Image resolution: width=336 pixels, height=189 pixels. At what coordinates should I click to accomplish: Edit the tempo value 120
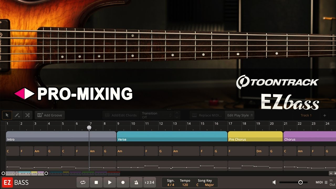[185, 185]
